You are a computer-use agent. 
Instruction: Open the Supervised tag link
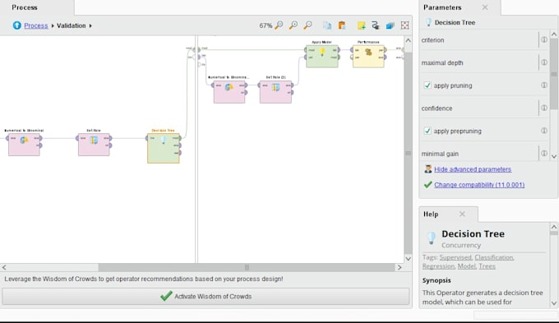[x=455, y=257]
